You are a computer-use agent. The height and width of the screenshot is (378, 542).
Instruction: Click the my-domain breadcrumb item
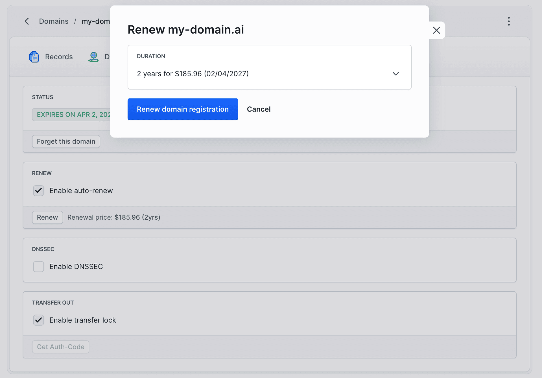click(96, 21)
